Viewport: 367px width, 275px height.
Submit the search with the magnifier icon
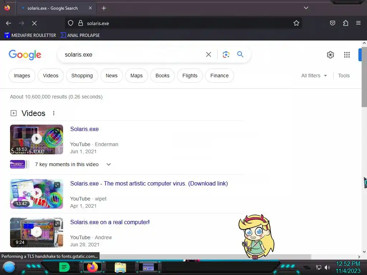(x=240, y=54)
